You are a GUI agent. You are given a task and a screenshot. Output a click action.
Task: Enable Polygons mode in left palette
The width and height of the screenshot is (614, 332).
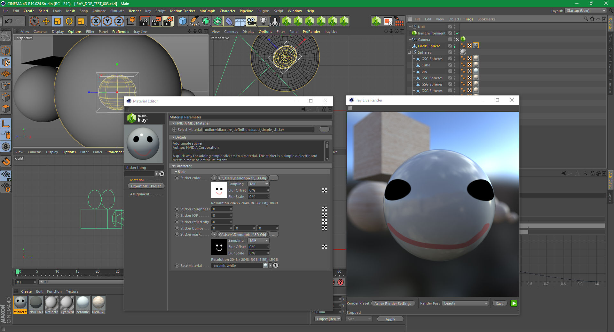point(6,109)
